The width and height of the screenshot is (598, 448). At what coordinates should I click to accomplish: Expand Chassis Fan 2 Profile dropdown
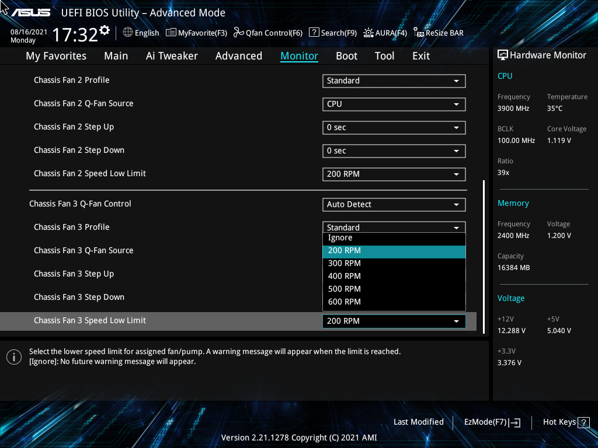pyautogui.click(x=394, y=80)
